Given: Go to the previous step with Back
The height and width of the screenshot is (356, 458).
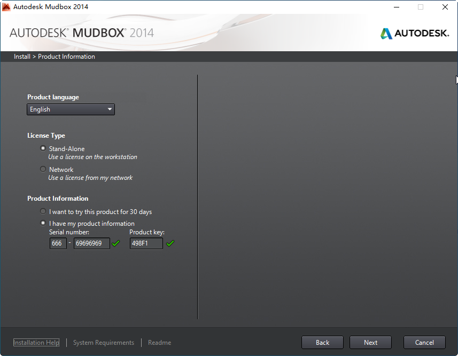Looking at the screenshot, I should point(322,343).
